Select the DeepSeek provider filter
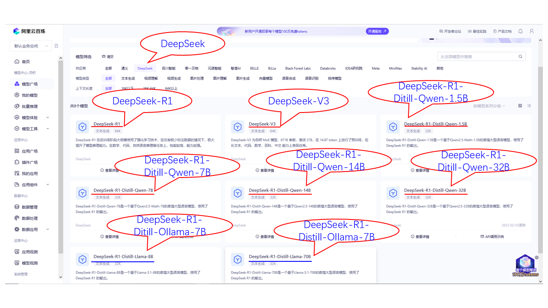This screenshot has height=308, width=548. click(145, 68)
